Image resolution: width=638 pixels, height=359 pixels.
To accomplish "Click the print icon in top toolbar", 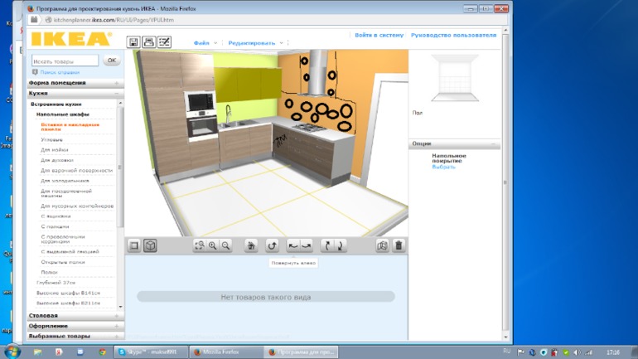I will [148, 42].
